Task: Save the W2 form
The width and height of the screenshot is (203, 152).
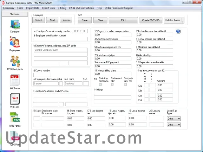Action: 85,20
